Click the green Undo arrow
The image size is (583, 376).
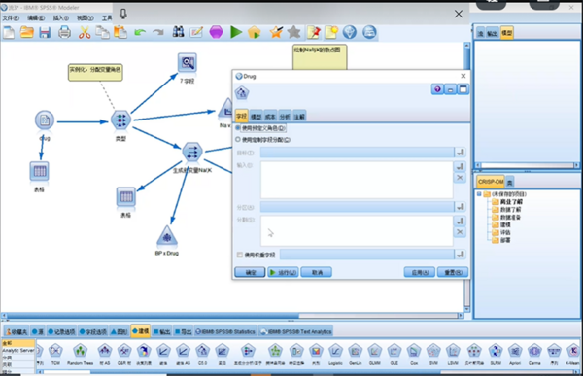tap(140, 33)
